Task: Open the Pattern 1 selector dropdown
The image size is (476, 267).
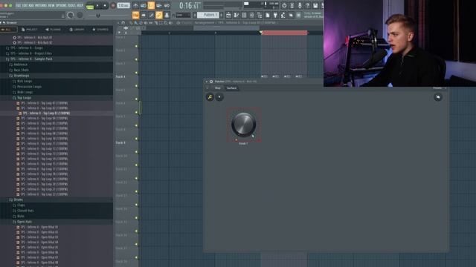Action: 208,15
